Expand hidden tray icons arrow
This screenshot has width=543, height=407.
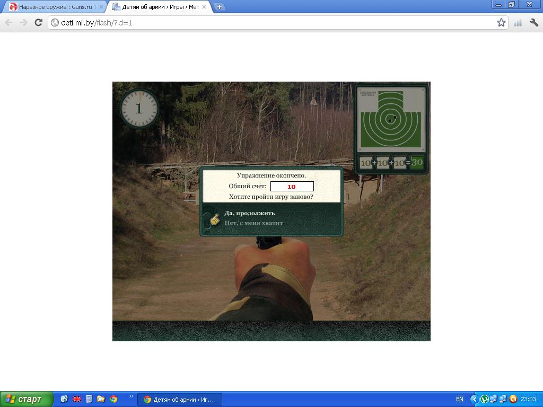474,400
